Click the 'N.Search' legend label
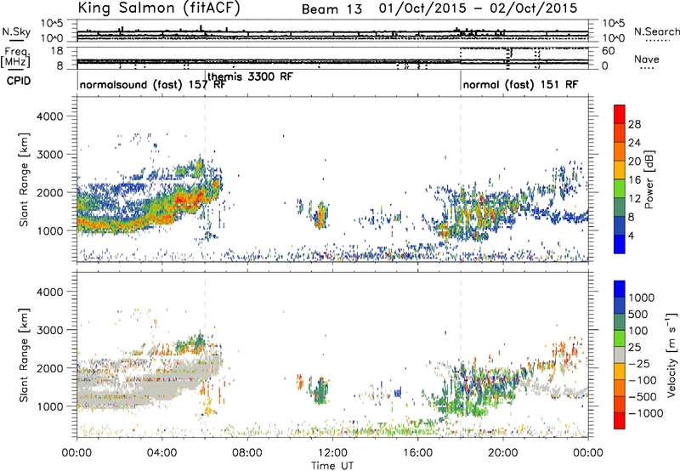This screenshot has width=680, height=471. (x=656, y=31)
